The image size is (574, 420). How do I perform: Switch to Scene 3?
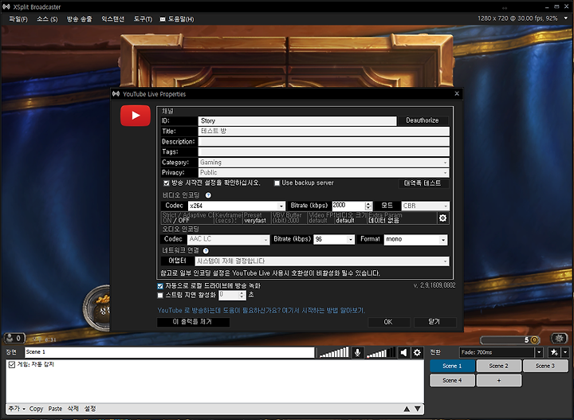[x=545, y=367]
